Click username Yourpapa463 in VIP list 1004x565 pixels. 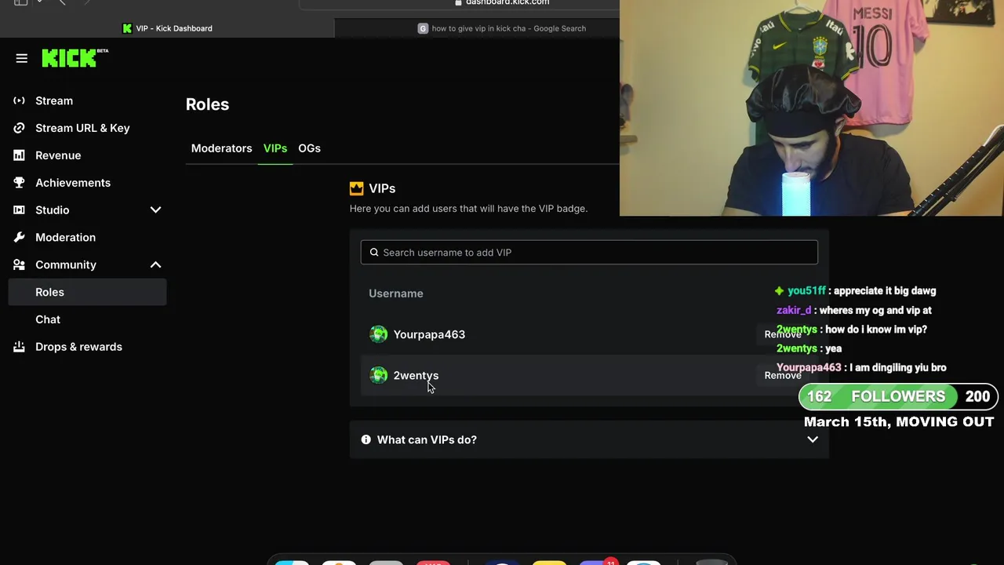tap(429, 334)
